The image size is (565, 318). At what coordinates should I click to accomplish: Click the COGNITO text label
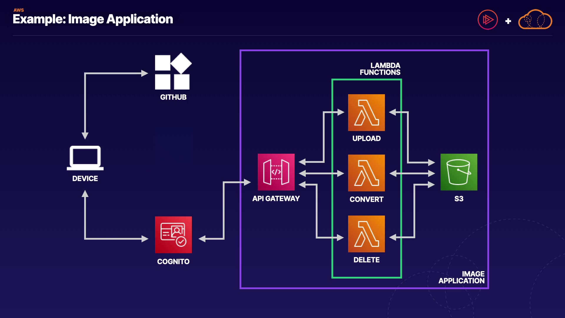click(x=173, y=261)
